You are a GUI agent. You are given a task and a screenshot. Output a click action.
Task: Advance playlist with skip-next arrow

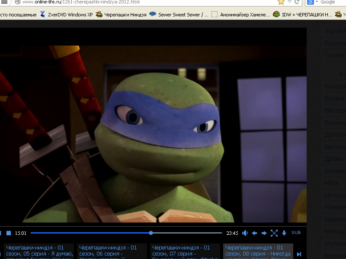tap(299, 254)
